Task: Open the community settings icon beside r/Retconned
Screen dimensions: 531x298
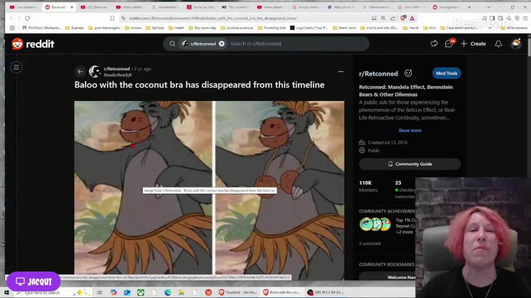Action: pos(408,73)
